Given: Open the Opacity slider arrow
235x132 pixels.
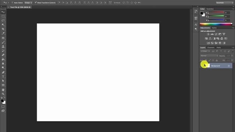Looking at the screenshot, I should coord(232,56).
